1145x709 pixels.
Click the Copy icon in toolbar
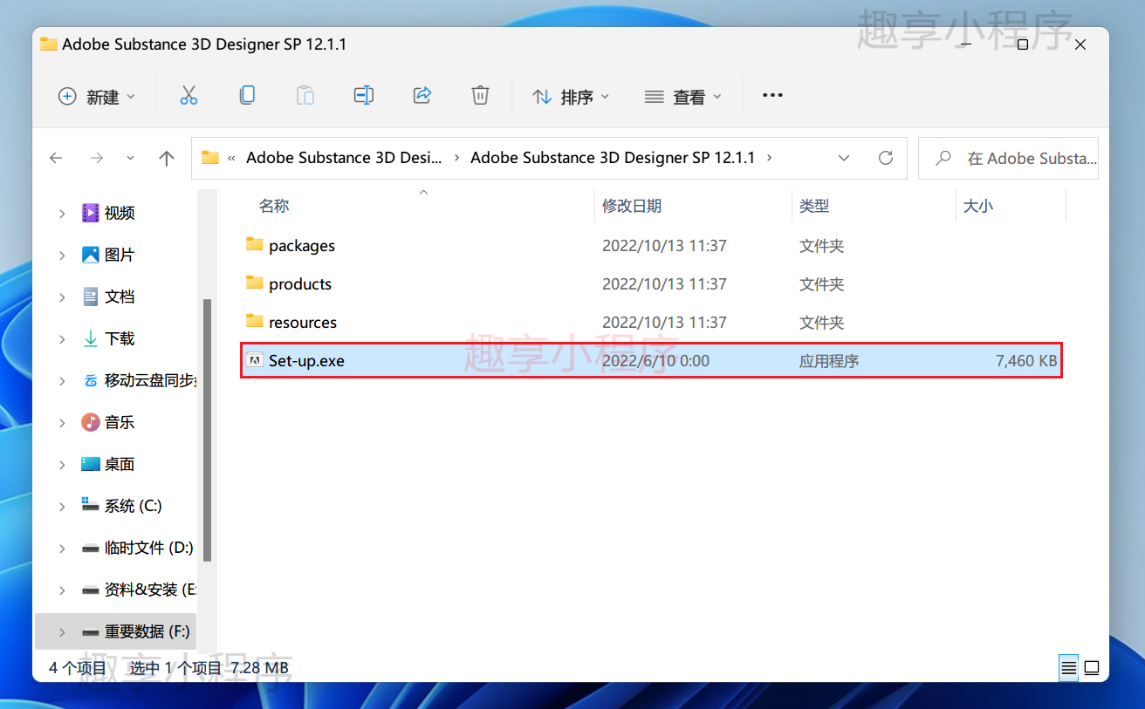247,95
